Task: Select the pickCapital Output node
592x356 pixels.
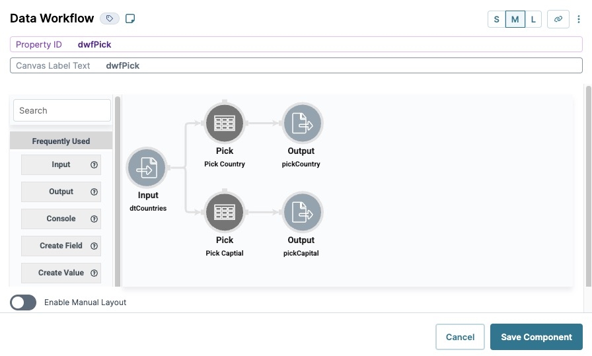Action: coord(302,212)
